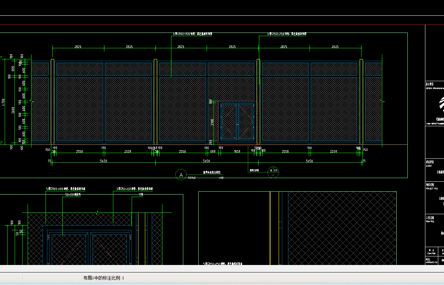Select the double-leaf door in the main elevation
Screen dimensions: 444x285
click(x=237, y=122)
